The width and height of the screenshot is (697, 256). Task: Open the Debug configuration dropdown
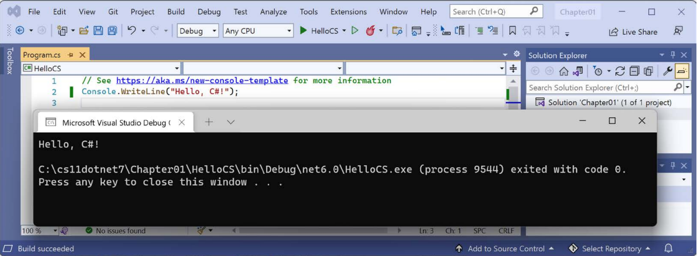[x=198, y=31]
